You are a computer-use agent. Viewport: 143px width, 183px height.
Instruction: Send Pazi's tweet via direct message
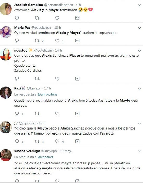(77, 113)
